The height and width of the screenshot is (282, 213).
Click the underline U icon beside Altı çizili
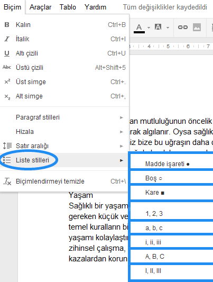pos(7,53)
